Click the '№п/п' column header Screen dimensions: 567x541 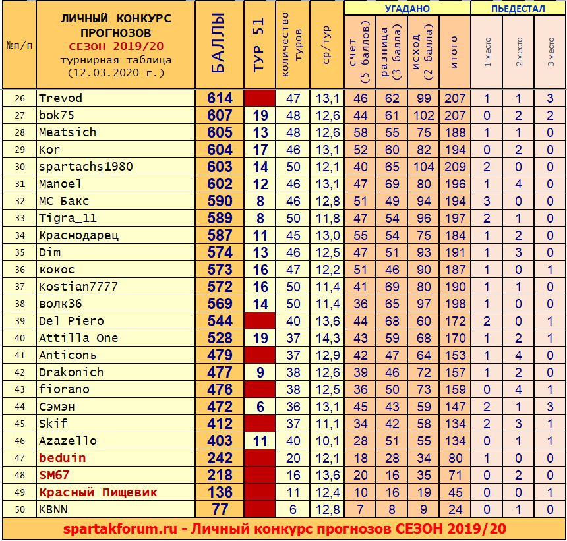19,45
